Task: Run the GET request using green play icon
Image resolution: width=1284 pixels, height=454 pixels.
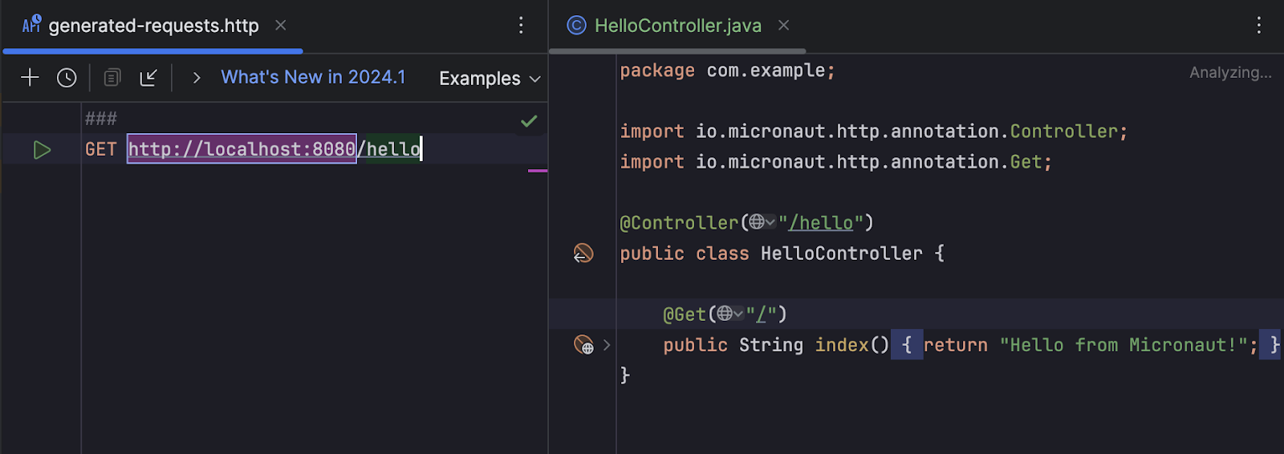Action: [x=42, y=150]
